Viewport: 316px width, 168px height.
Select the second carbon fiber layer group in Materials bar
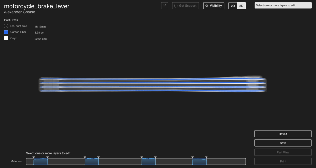coord(91,162)
